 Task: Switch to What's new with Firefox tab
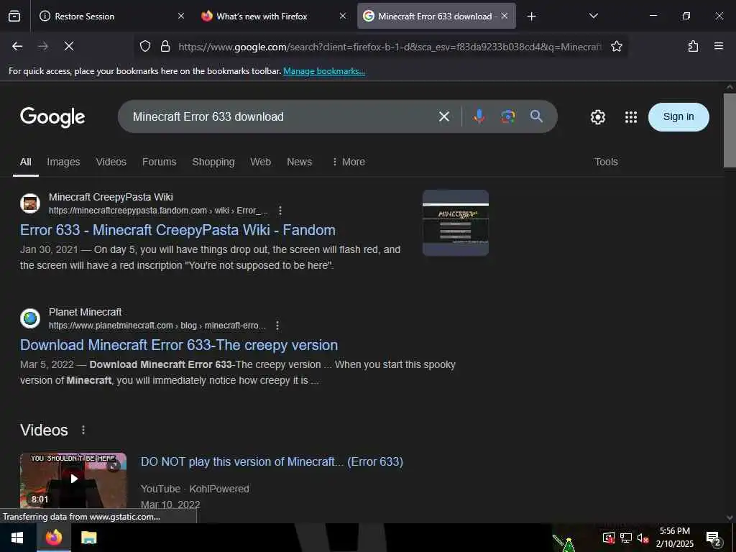tap(274, 16)
